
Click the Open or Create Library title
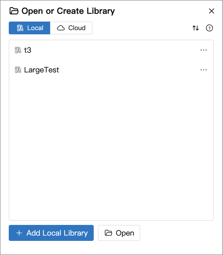click(x=68, y=11)
